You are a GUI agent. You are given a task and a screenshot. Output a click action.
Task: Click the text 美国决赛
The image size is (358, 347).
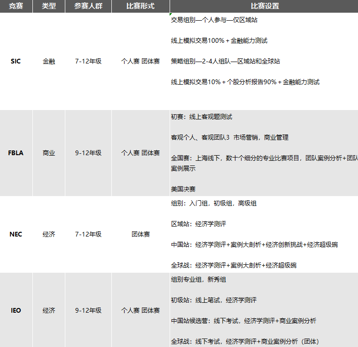click(183, 189)
